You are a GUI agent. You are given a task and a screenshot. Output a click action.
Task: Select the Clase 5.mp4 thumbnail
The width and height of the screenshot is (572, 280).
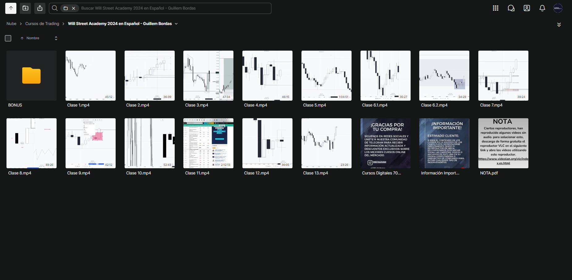[x=327, y=76]
